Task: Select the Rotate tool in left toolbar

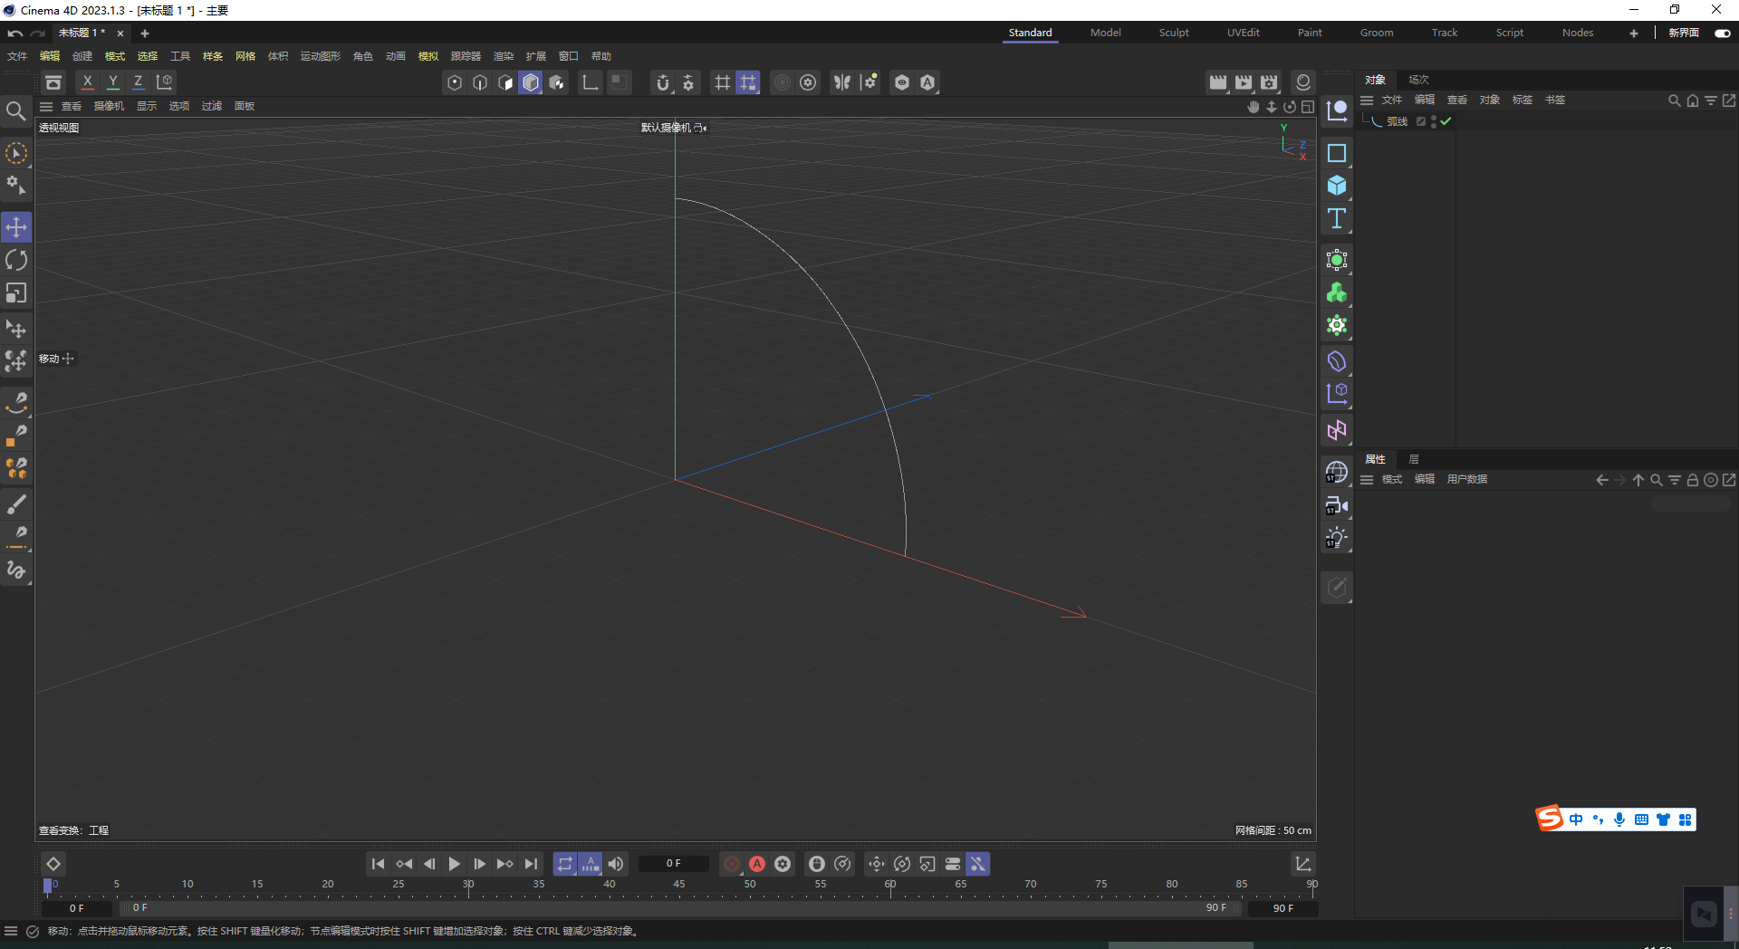Action: (16, 261)
